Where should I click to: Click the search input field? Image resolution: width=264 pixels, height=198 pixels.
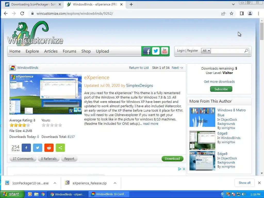pos(227,51)
